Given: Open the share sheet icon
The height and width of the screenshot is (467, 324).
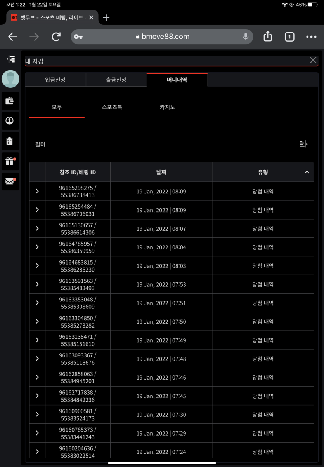Looking at the screenshot, I should click(268, 36).
